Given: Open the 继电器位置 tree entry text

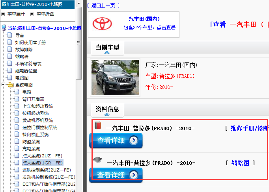Looking at the screenshot, I should coord(26,71).
